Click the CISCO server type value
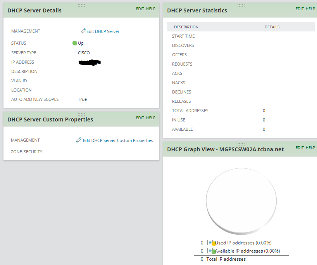The width and height of the screenshot is (317, 265). pyautogui.click(x=84, y=53)
